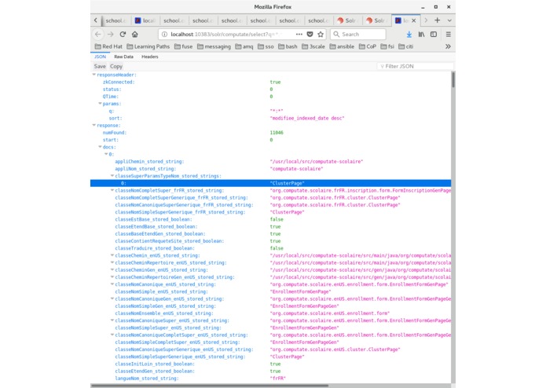Open the ansible bookmarks folder
Viewport: 546px width, 388px height.
(x=342, y=46)
